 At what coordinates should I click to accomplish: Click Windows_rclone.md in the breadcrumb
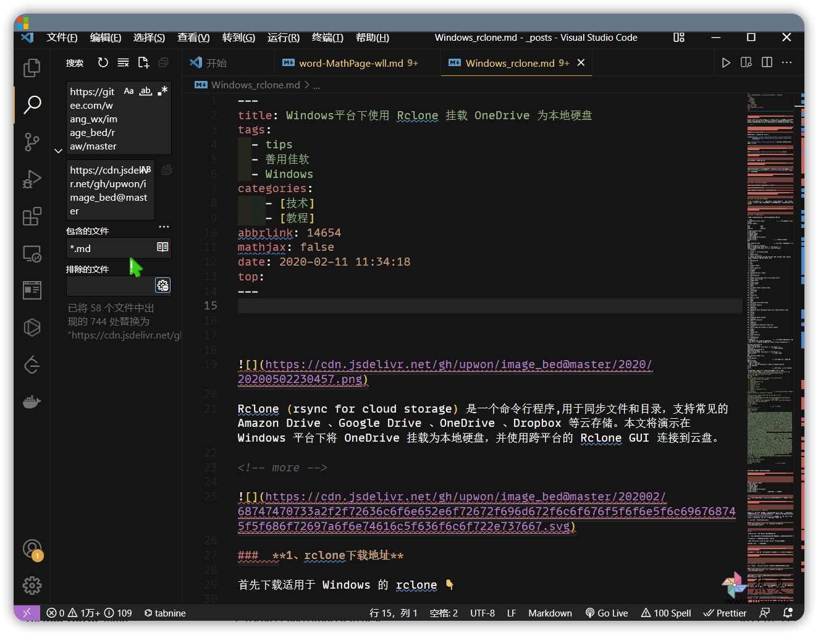(x=255, y=85)
